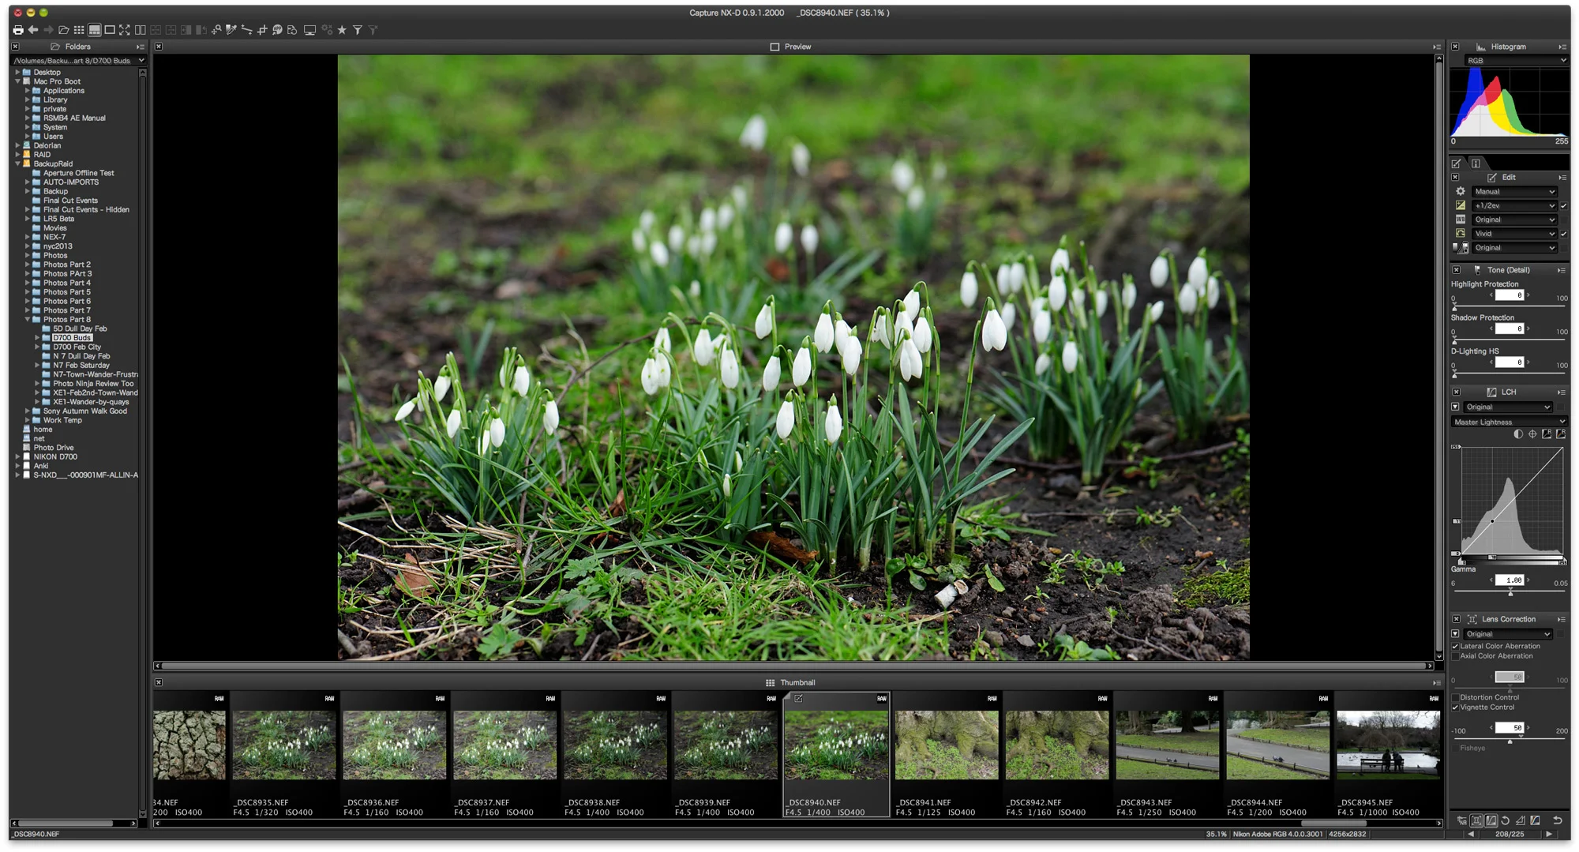This screenshot has height=852, width=1579.
Task: Disable the Vignette Control checkbox
Action: click(1457, 707)
